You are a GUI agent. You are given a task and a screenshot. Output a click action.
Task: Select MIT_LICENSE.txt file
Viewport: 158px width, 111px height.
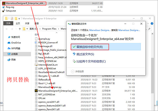coord(47,94)
